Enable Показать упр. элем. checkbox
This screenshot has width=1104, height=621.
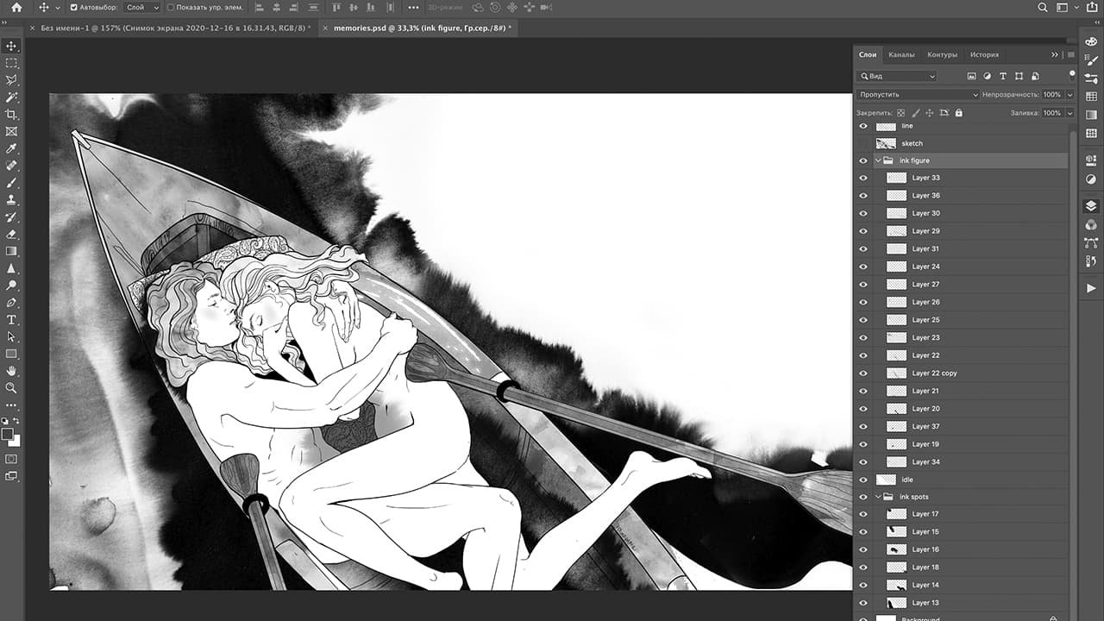coord(170,7)
